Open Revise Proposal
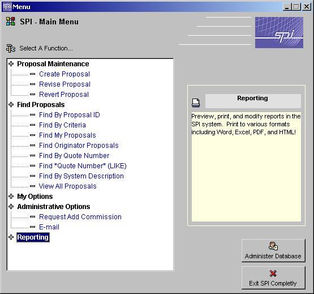 [64, 84]
